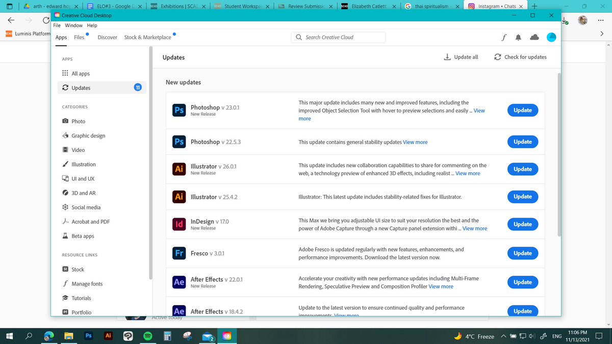Update Illustrator v 26.0.1
612x344 pixels.
[x=523, y=169]
